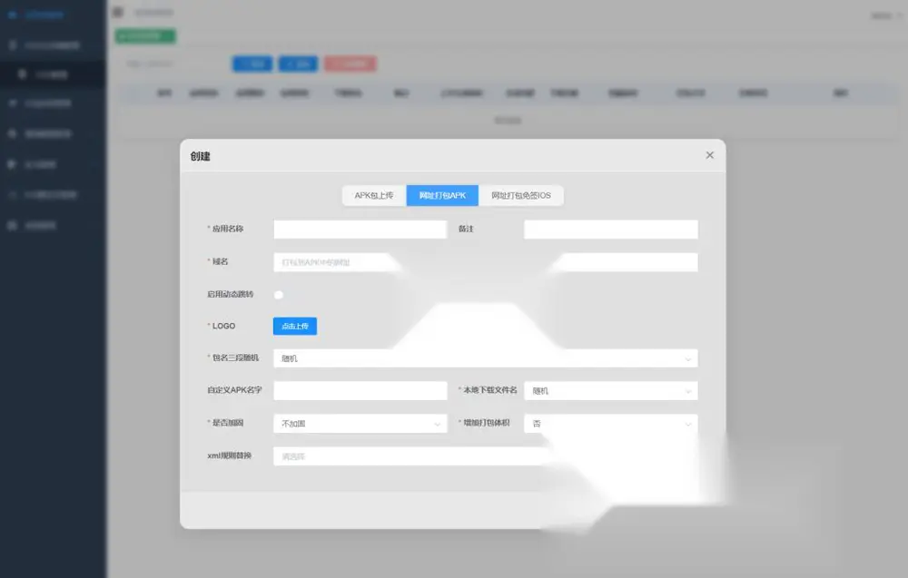Expand the 本地下载文件名 dropdown
Viewport: 908px width, 578px height.
pyautogui.click(x=611, y=390)
